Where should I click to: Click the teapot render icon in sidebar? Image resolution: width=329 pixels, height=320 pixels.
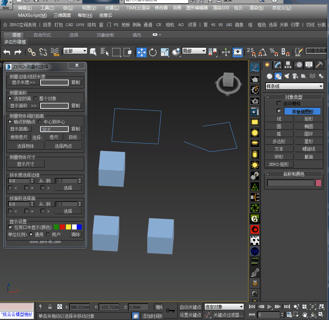pos(255,79)
